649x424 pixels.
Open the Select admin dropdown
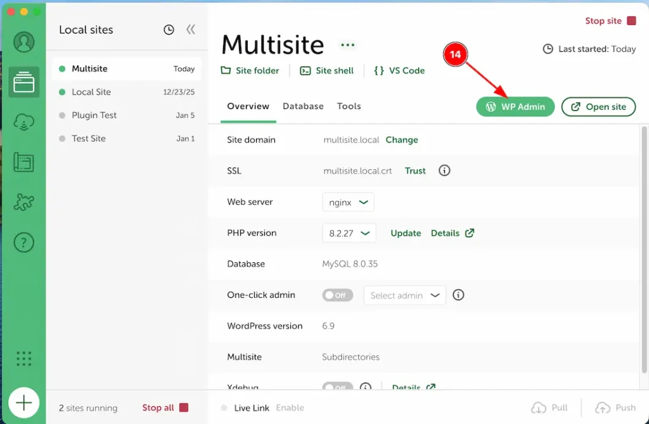[404, 295]
